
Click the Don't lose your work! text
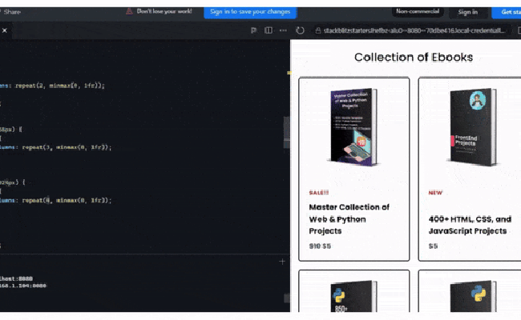(164, 11)
